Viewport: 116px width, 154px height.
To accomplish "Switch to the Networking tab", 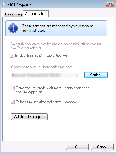I will click(x=13, y=14).
